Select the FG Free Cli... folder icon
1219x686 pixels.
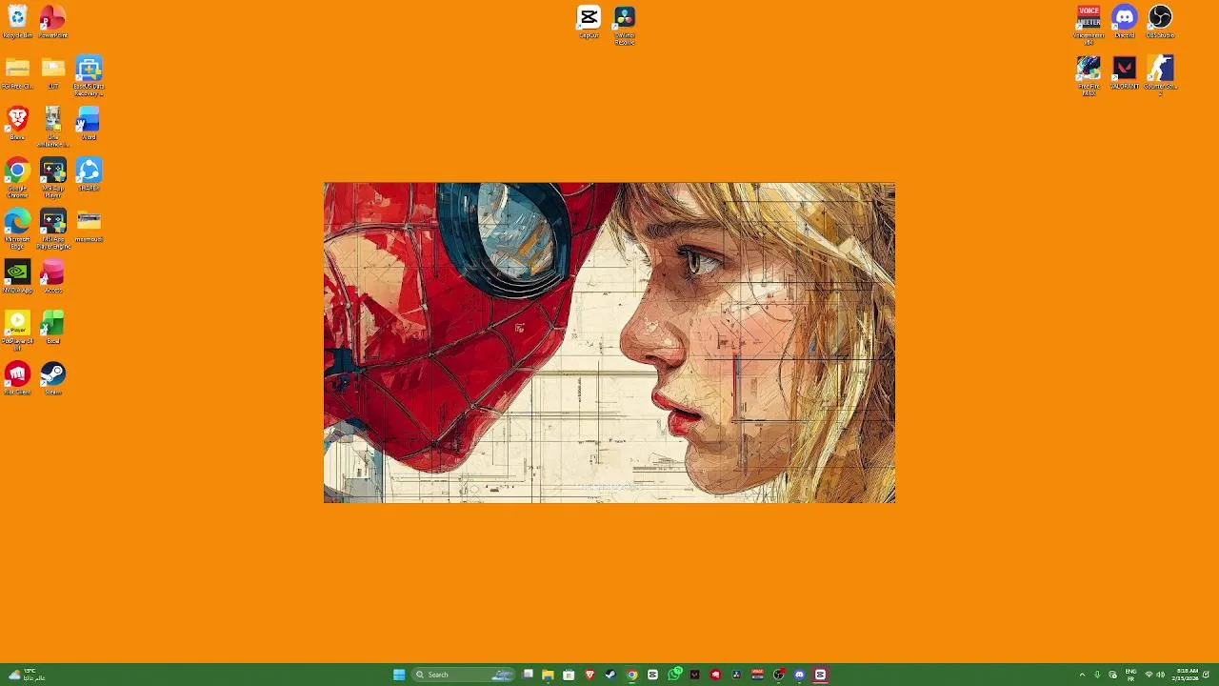click(x=17, y=73)
